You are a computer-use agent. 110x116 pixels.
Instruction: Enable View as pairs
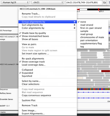pyautogui.click(x=48, y=44)
